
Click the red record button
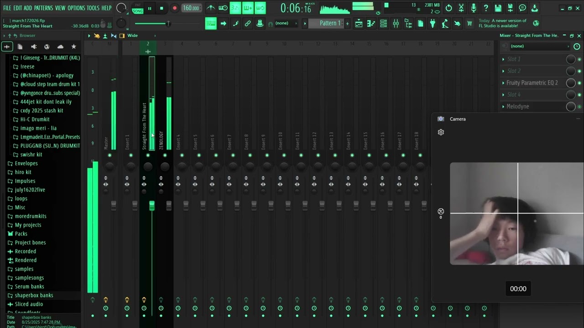pyautogui.click(x=174, y=8)
